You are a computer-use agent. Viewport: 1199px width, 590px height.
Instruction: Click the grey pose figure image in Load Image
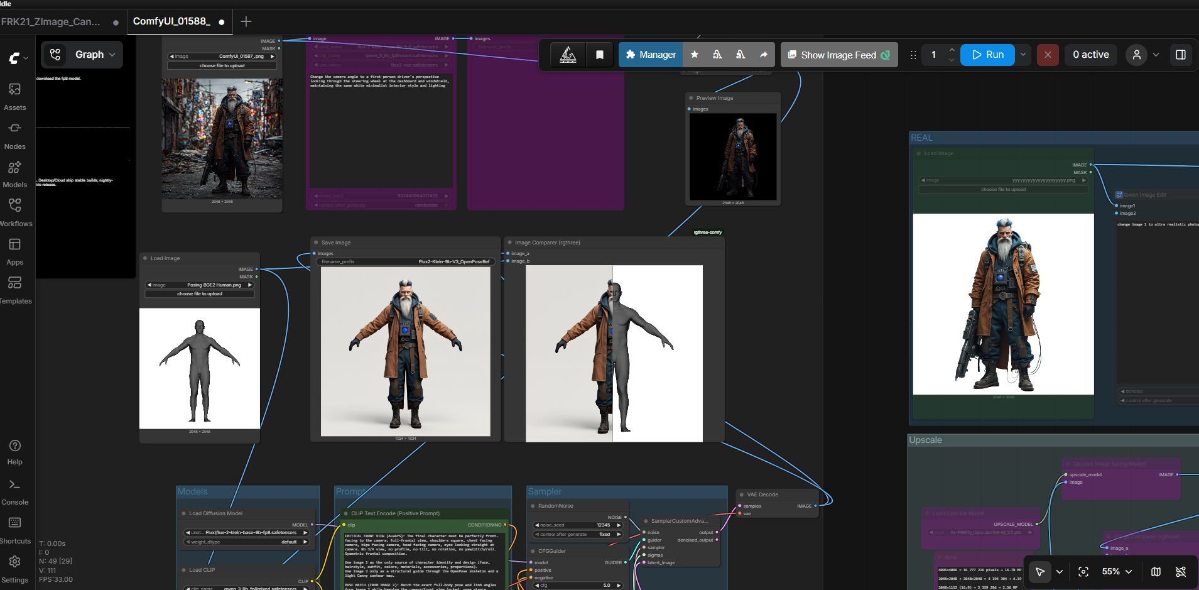(200, 368)
